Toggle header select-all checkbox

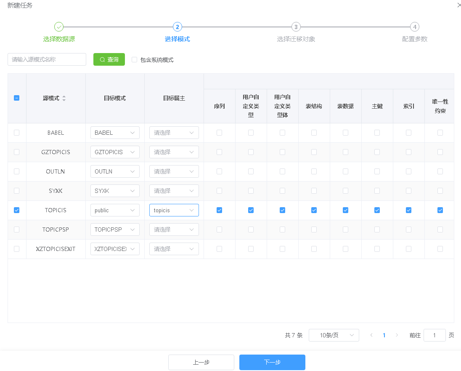17,98
